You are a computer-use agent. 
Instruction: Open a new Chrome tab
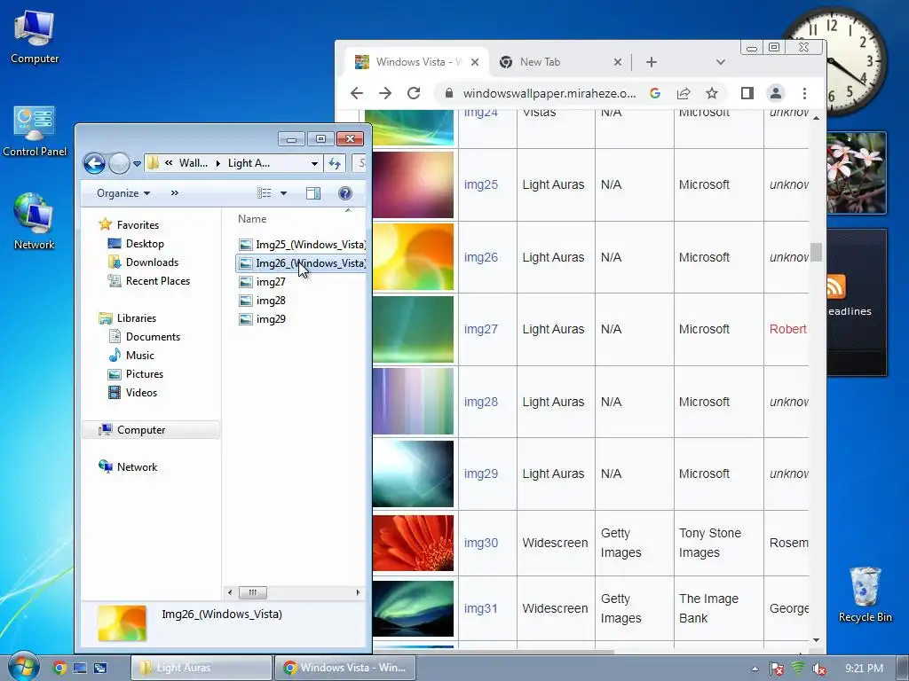click(x=651, y=62)
